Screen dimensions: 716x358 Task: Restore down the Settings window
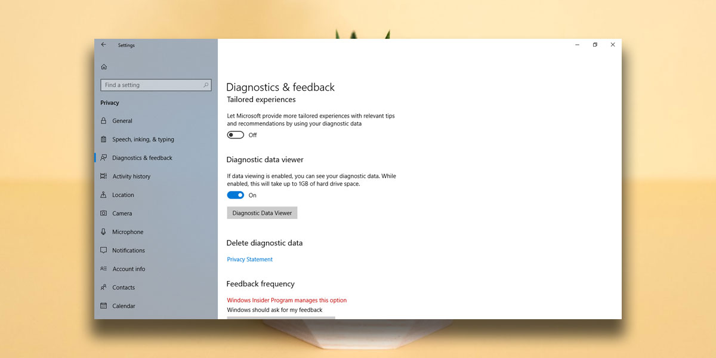[x=595, y=45]
